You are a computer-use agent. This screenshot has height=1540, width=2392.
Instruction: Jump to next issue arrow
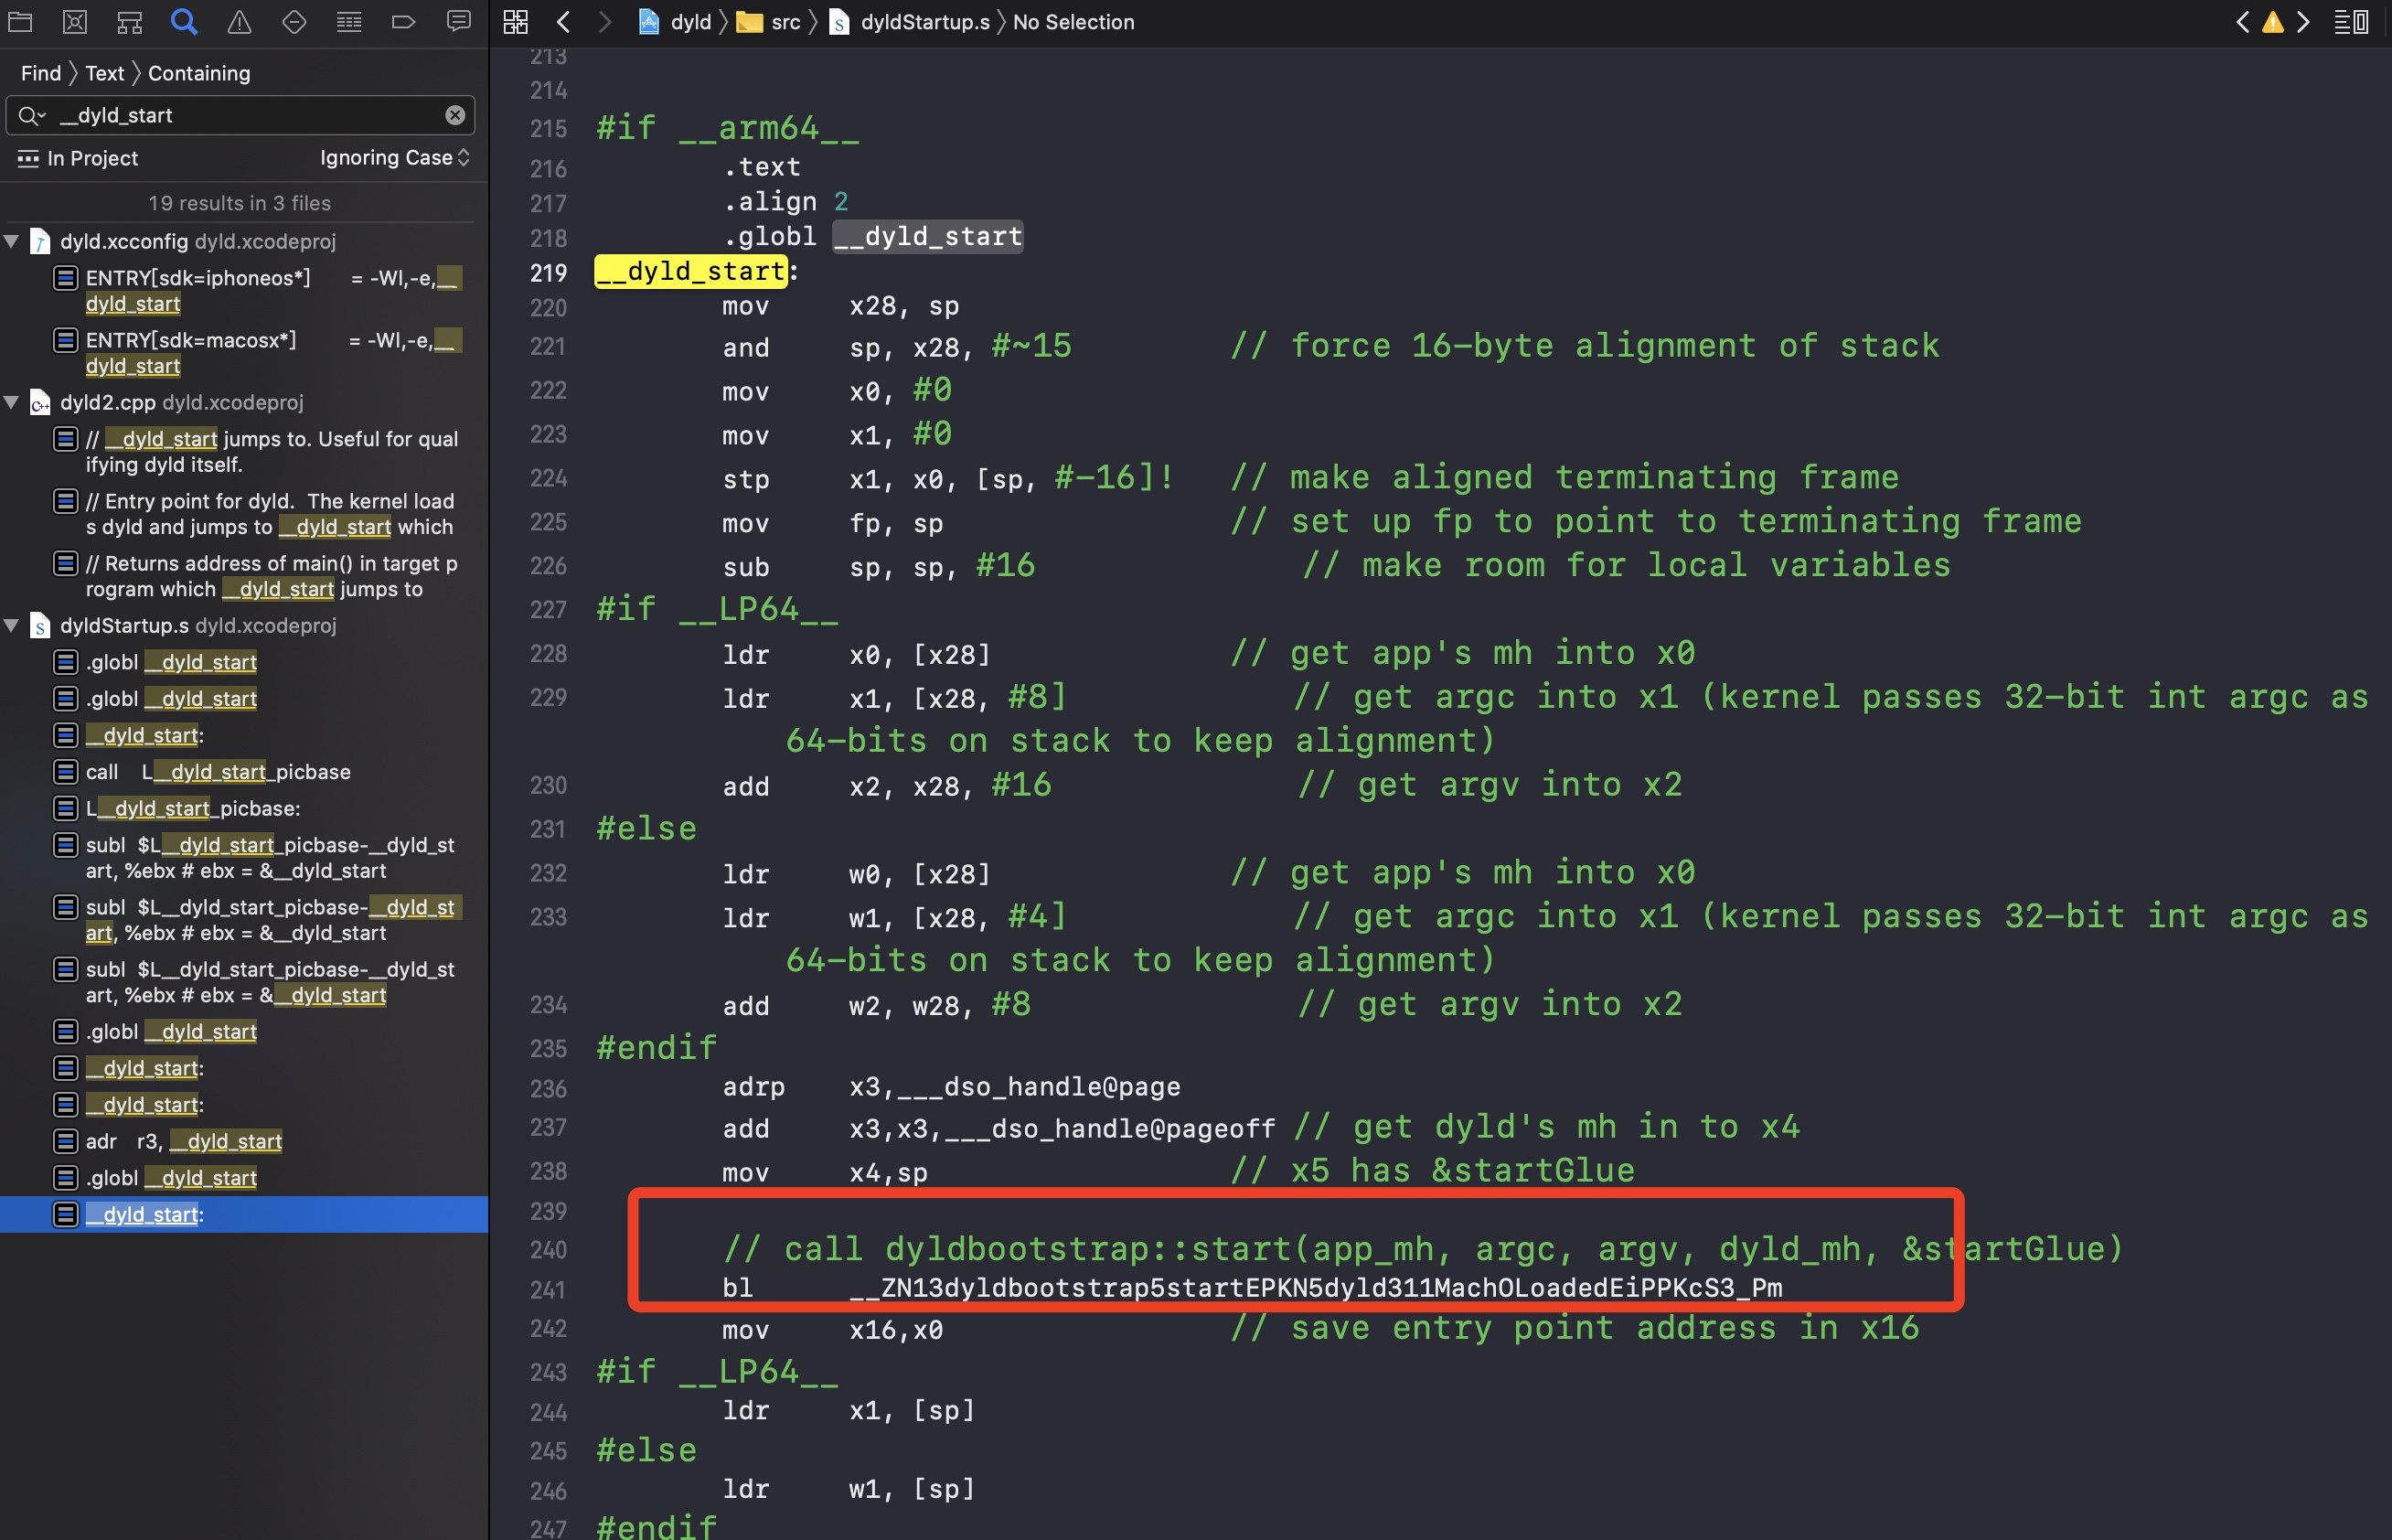(x=2303, y=22)
